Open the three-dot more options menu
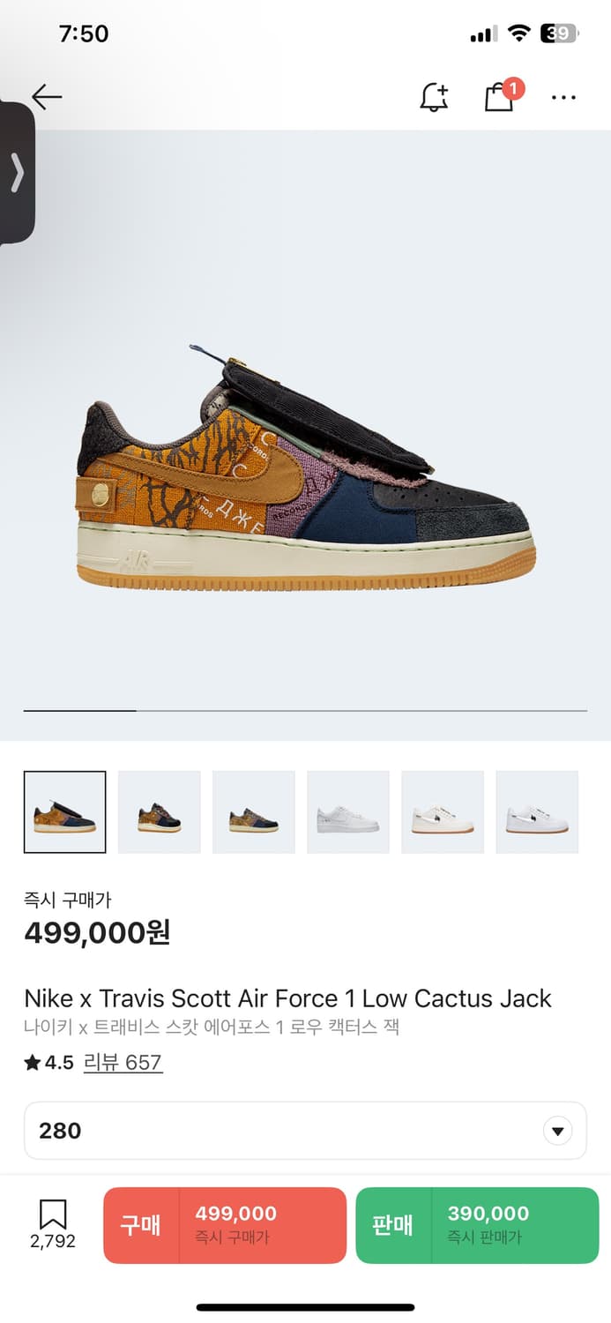Image resolution: width=611 pixels, height=1323 pixels. click(563, 98)
